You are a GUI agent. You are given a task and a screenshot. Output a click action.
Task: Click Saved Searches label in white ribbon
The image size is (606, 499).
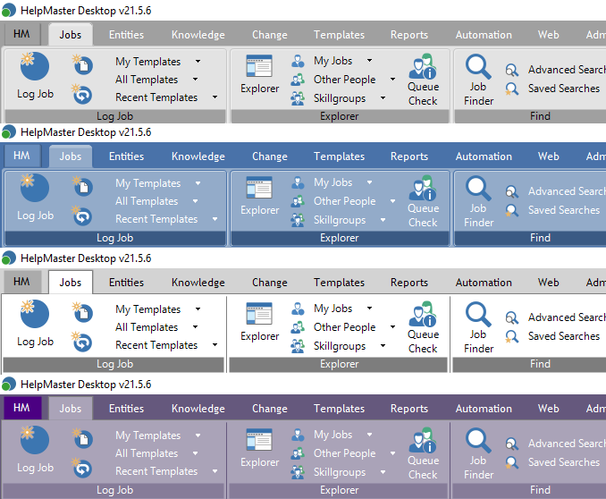click(564, 336)
